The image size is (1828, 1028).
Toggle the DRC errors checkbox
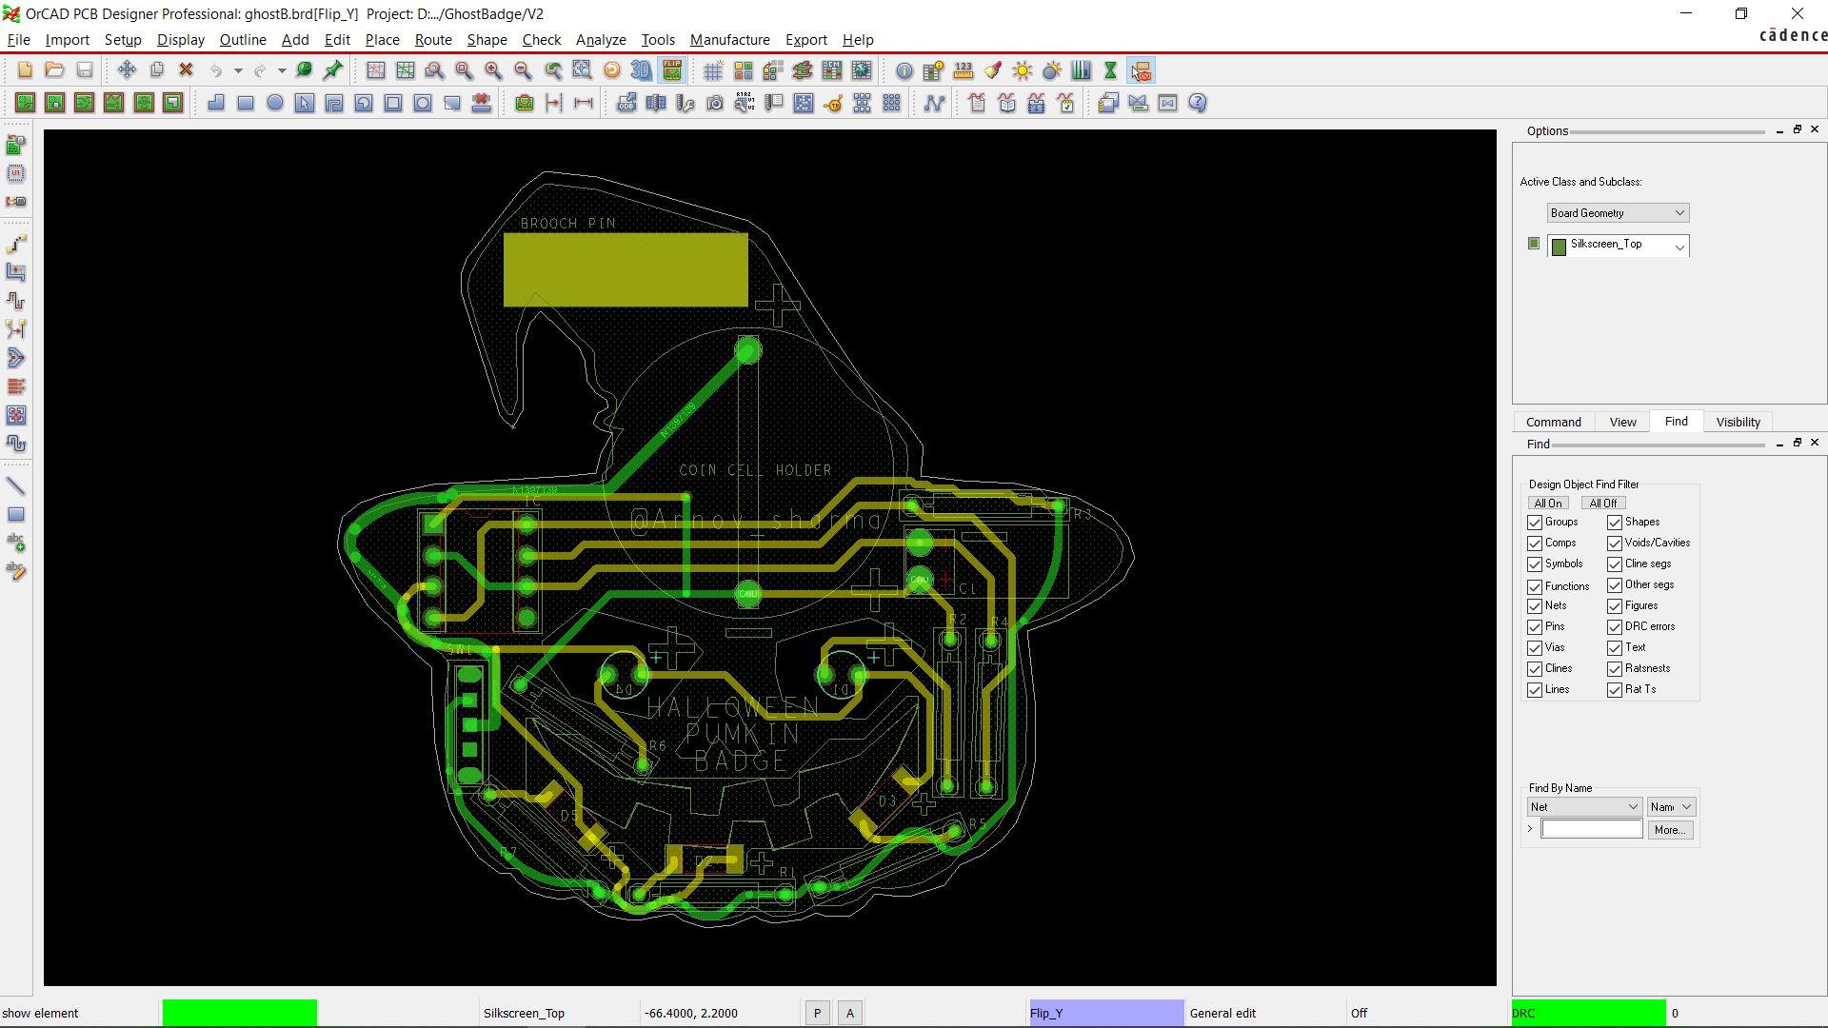point(1615,627)
